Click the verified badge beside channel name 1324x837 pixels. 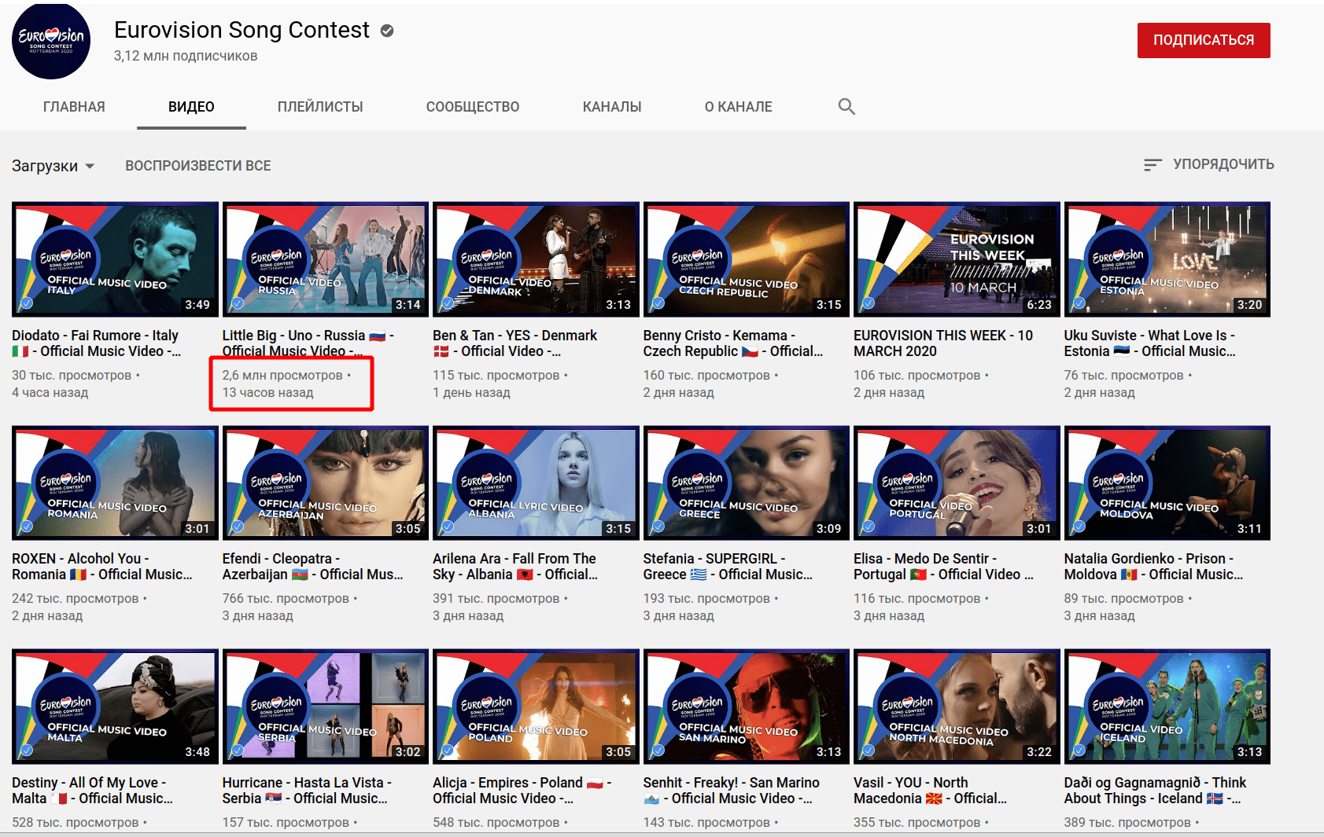tap(385, 30)
